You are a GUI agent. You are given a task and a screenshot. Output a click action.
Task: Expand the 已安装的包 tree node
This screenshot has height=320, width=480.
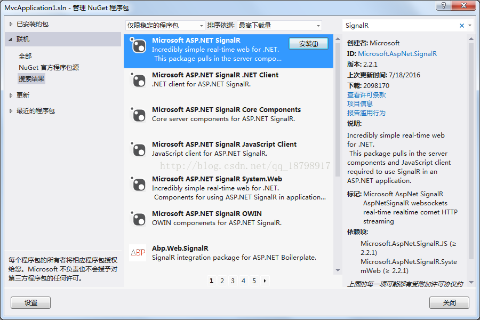11,24
